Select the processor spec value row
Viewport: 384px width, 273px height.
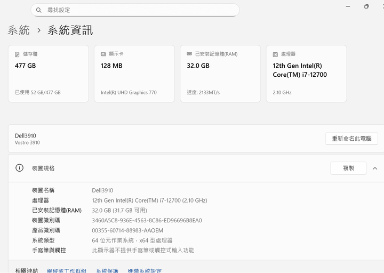coord(150,200)
